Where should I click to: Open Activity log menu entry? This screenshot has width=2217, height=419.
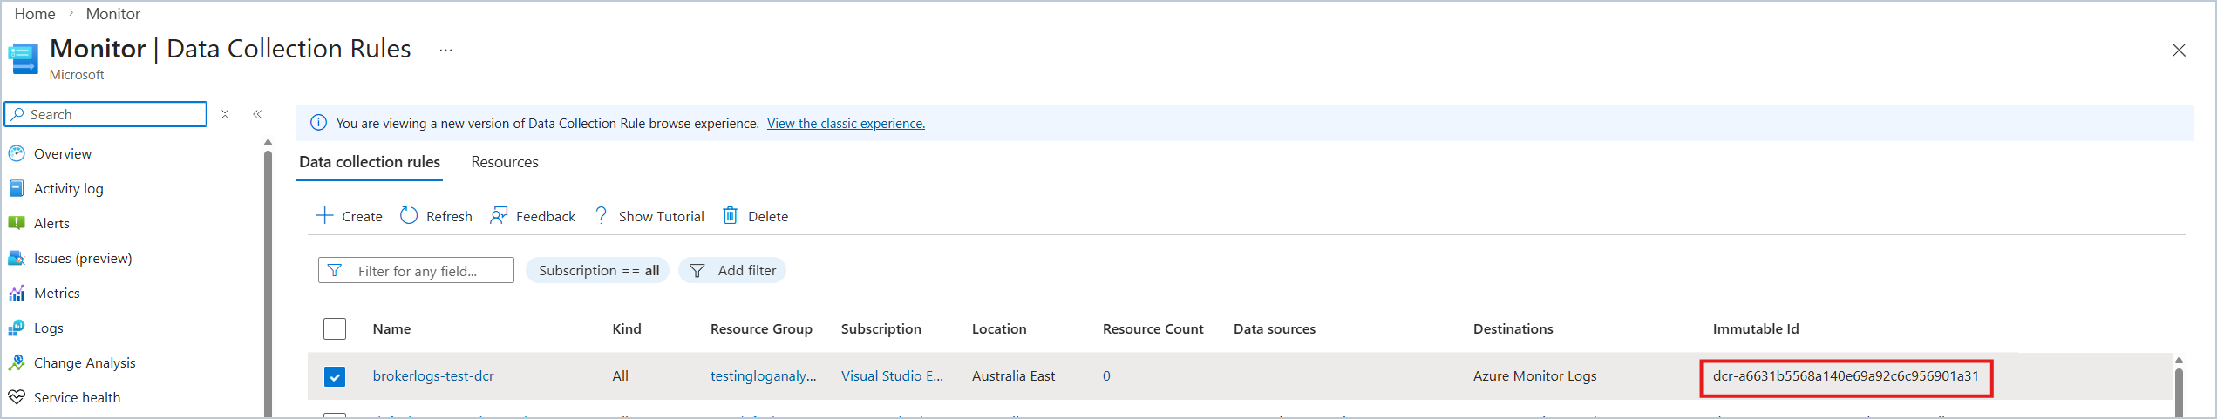(69, 188)
